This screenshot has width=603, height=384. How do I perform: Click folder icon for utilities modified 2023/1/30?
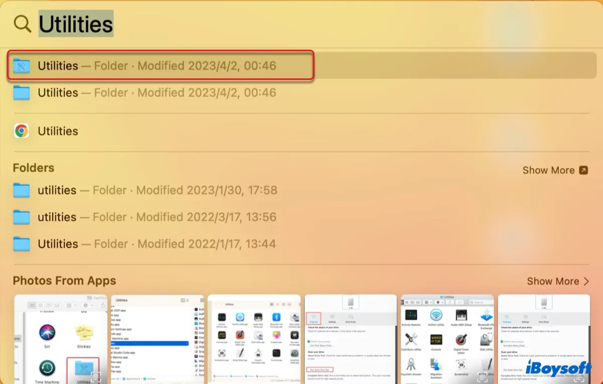[x=22, y=190]
